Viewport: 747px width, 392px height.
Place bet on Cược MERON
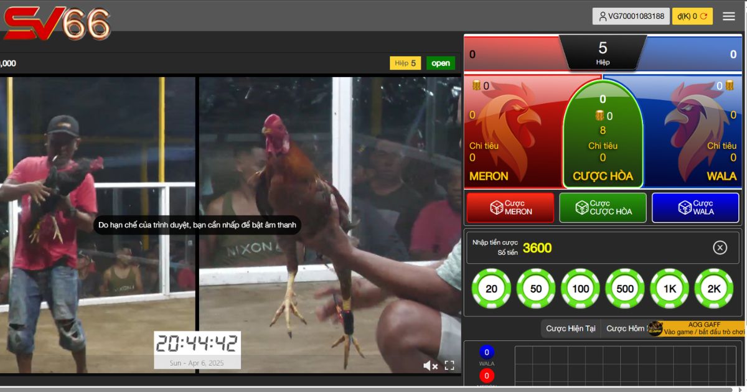510,208
